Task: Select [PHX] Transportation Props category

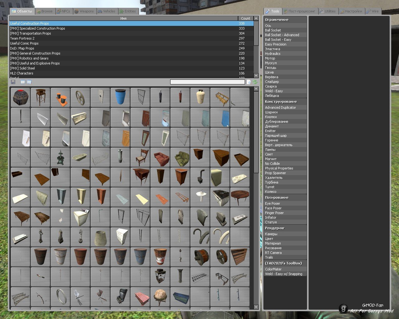Action: (132, 33)
